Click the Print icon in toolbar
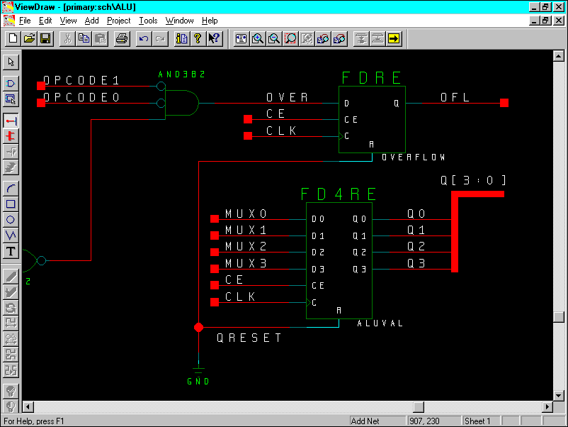Image resolution: width=568 pixels, height=427 pixels. 121,38
